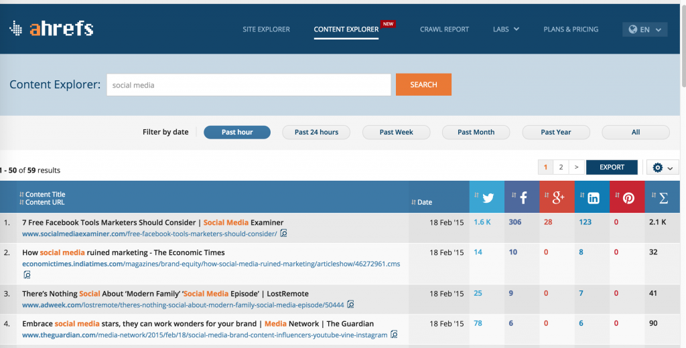This screenshot has height=348, width=686.
Task: Open the EN language selector
Action: coord(644,30)
